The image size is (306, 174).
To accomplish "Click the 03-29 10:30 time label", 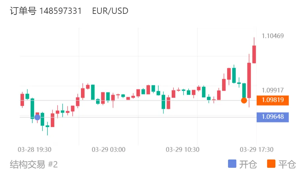I will 183,150.
